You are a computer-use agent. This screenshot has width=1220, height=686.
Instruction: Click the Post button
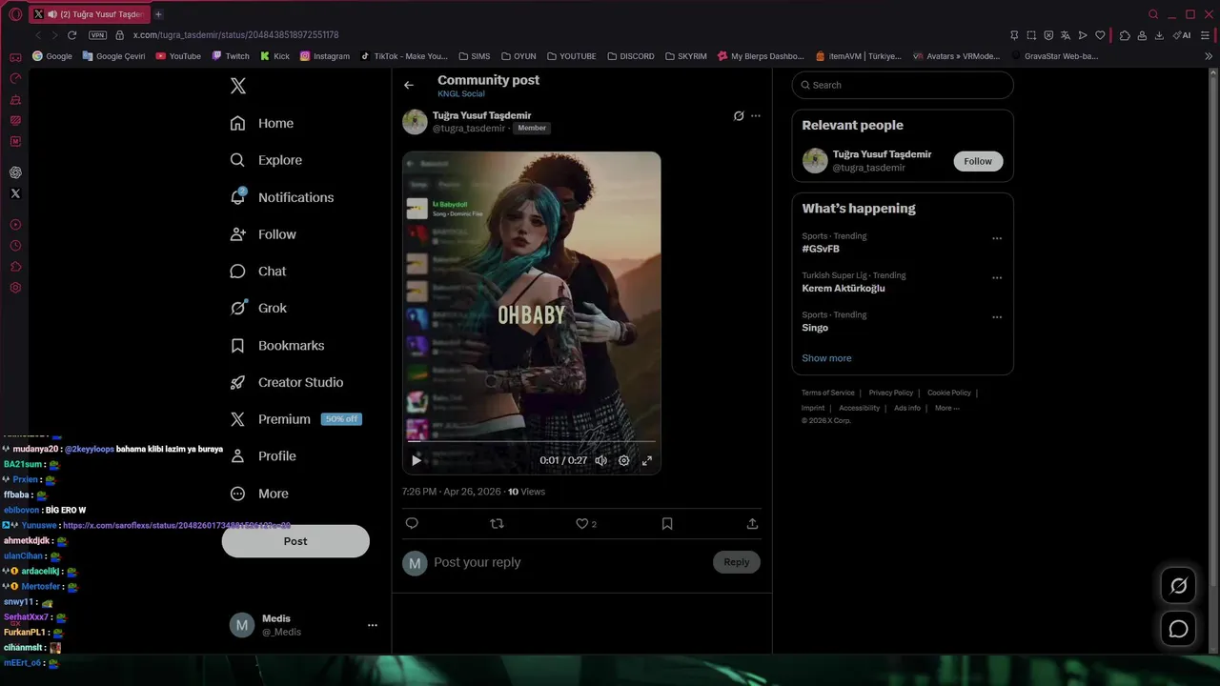(295, 541)
